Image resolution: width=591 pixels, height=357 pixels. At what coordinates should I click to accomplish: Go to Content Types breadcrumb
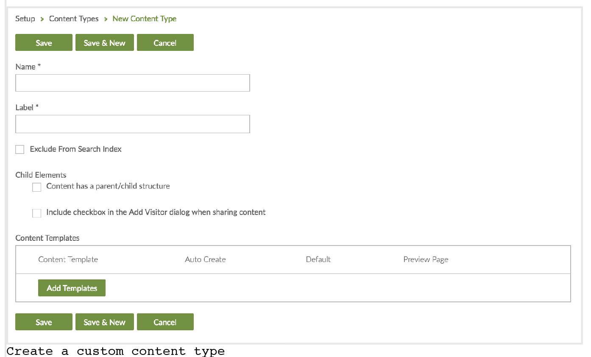tap(74, 19)
